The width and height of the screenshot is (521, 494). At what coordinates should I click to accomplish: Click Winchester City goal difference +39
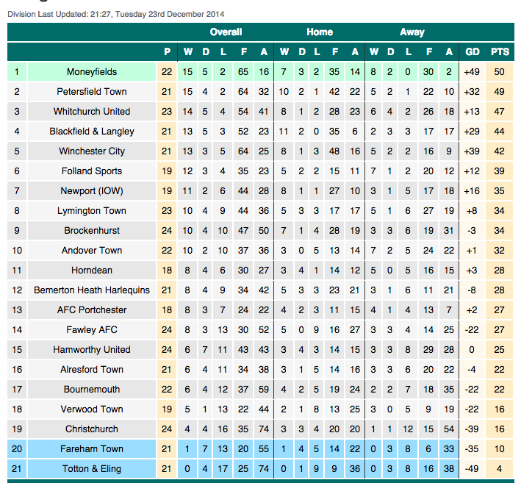472,151
